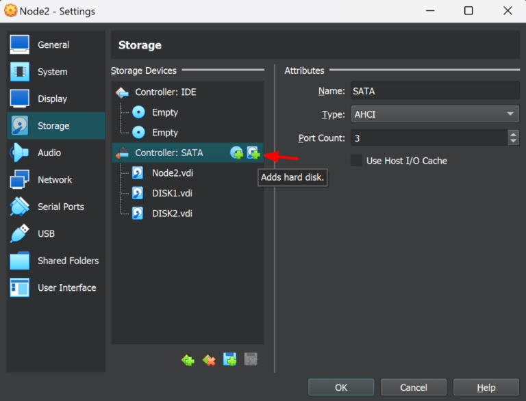This screenshot has width=526, height=401.
Task: Click the controller Name text field
Action: pos(435,91)
